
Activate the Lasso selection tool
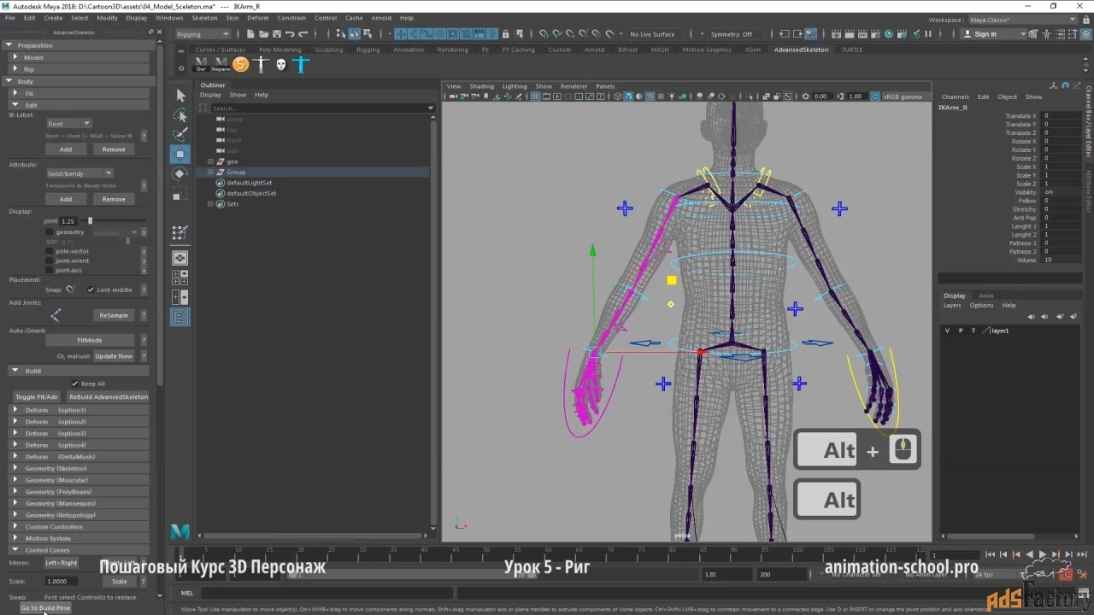tap(180, 114)
